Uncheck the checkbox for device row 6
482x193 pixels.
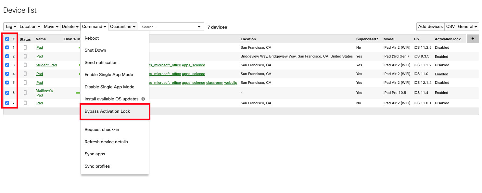tap(7, 93)
